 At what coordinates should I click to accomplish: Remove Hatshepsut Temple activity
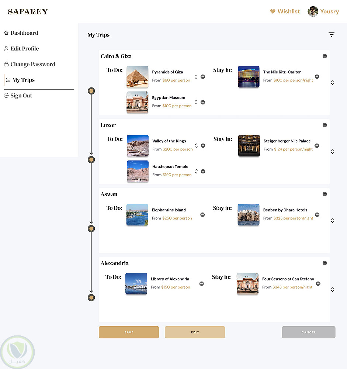(203, 171)
